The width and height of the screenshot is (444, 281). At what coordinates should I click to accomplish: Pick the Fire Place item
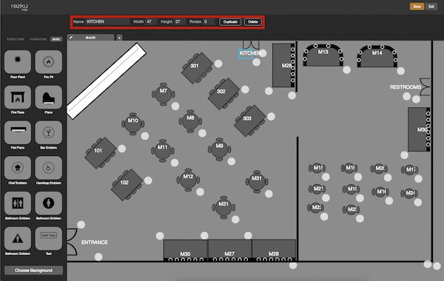[18, 97]
